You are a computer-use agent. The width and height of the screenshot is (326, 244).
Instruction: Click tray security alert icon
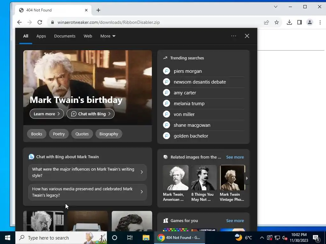[x=269, y=238]
